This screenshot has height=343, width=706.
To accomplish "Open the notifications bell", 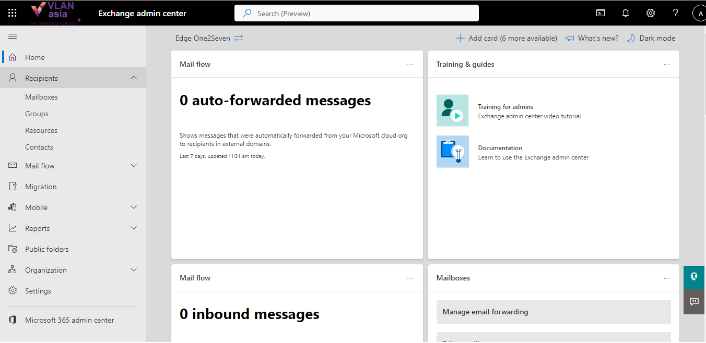I will [x=626, y=13].
